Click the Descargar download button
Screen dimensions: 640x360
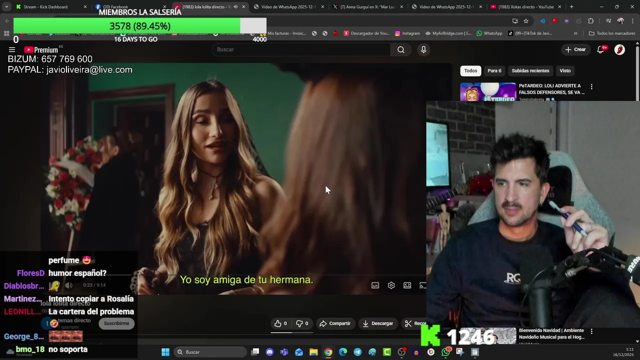coord(378,323)
